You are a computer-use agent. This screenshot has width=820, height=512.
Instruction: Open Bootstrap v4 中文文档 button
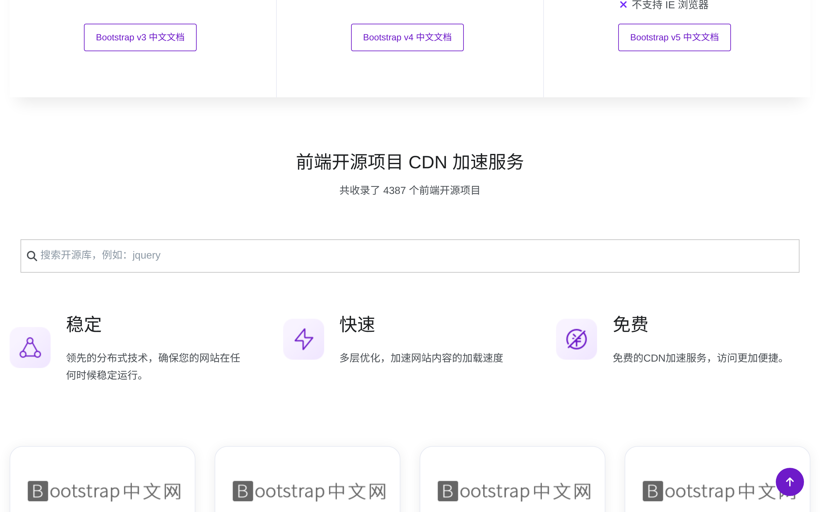click(407, 37)
